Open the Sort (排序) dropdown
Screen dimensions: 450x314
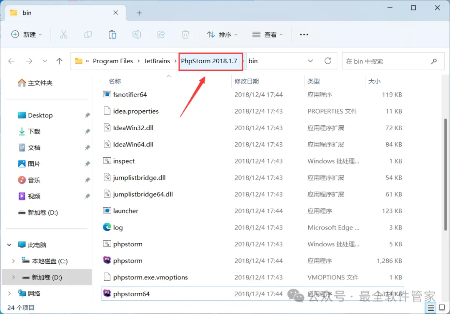(222, 35)
